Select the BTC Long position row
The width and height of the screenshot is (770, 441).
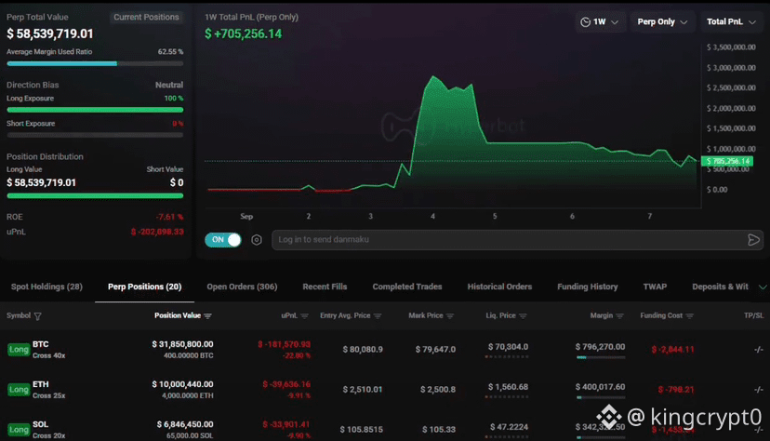385,349
